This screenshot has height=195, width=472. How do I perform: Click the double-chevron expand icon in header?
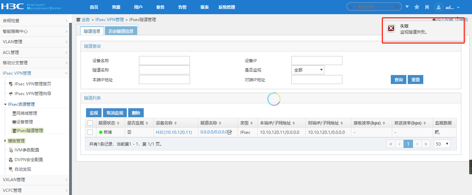click(x=407, y=7)
